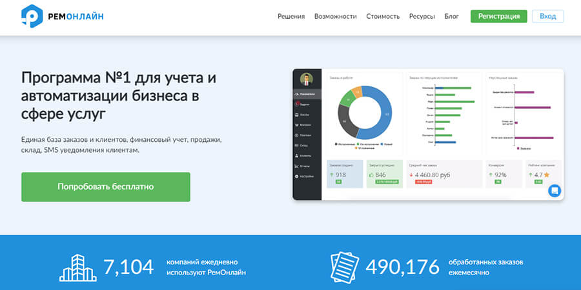Click the 846 closed successfully card

click(384, 174)
